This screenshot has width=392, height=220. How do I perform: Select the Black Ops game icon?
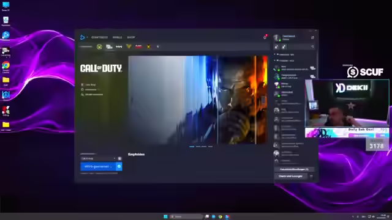(138, 46)
